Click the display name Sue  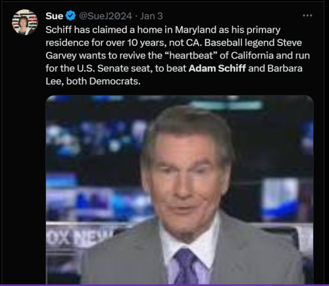point(55,16)
